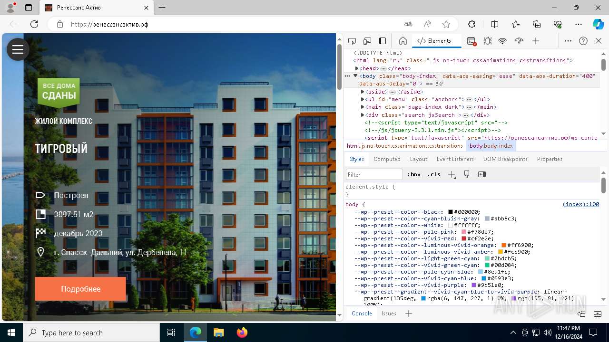Image resolution: width=609 pixels, height=342 pixels.
Task: Open DevTools Sources bug icon
Action: pos(487,41)
